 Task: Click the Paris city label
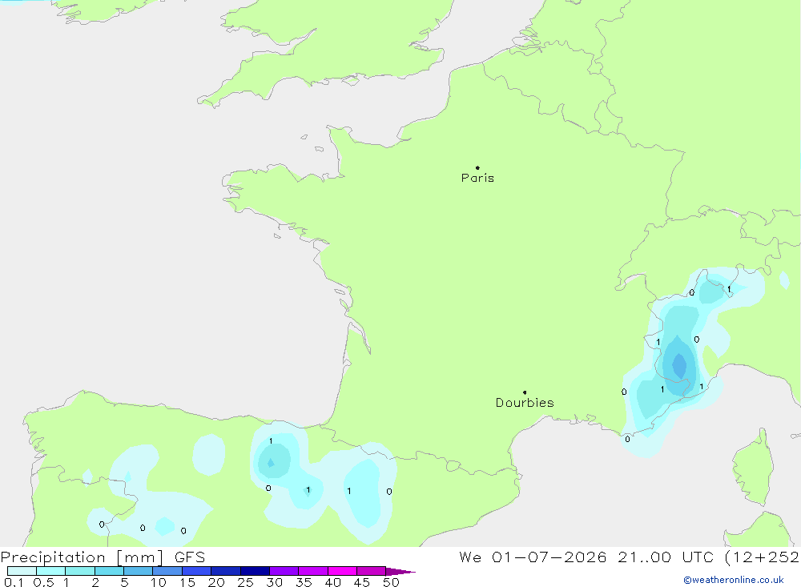pos(477,178)
